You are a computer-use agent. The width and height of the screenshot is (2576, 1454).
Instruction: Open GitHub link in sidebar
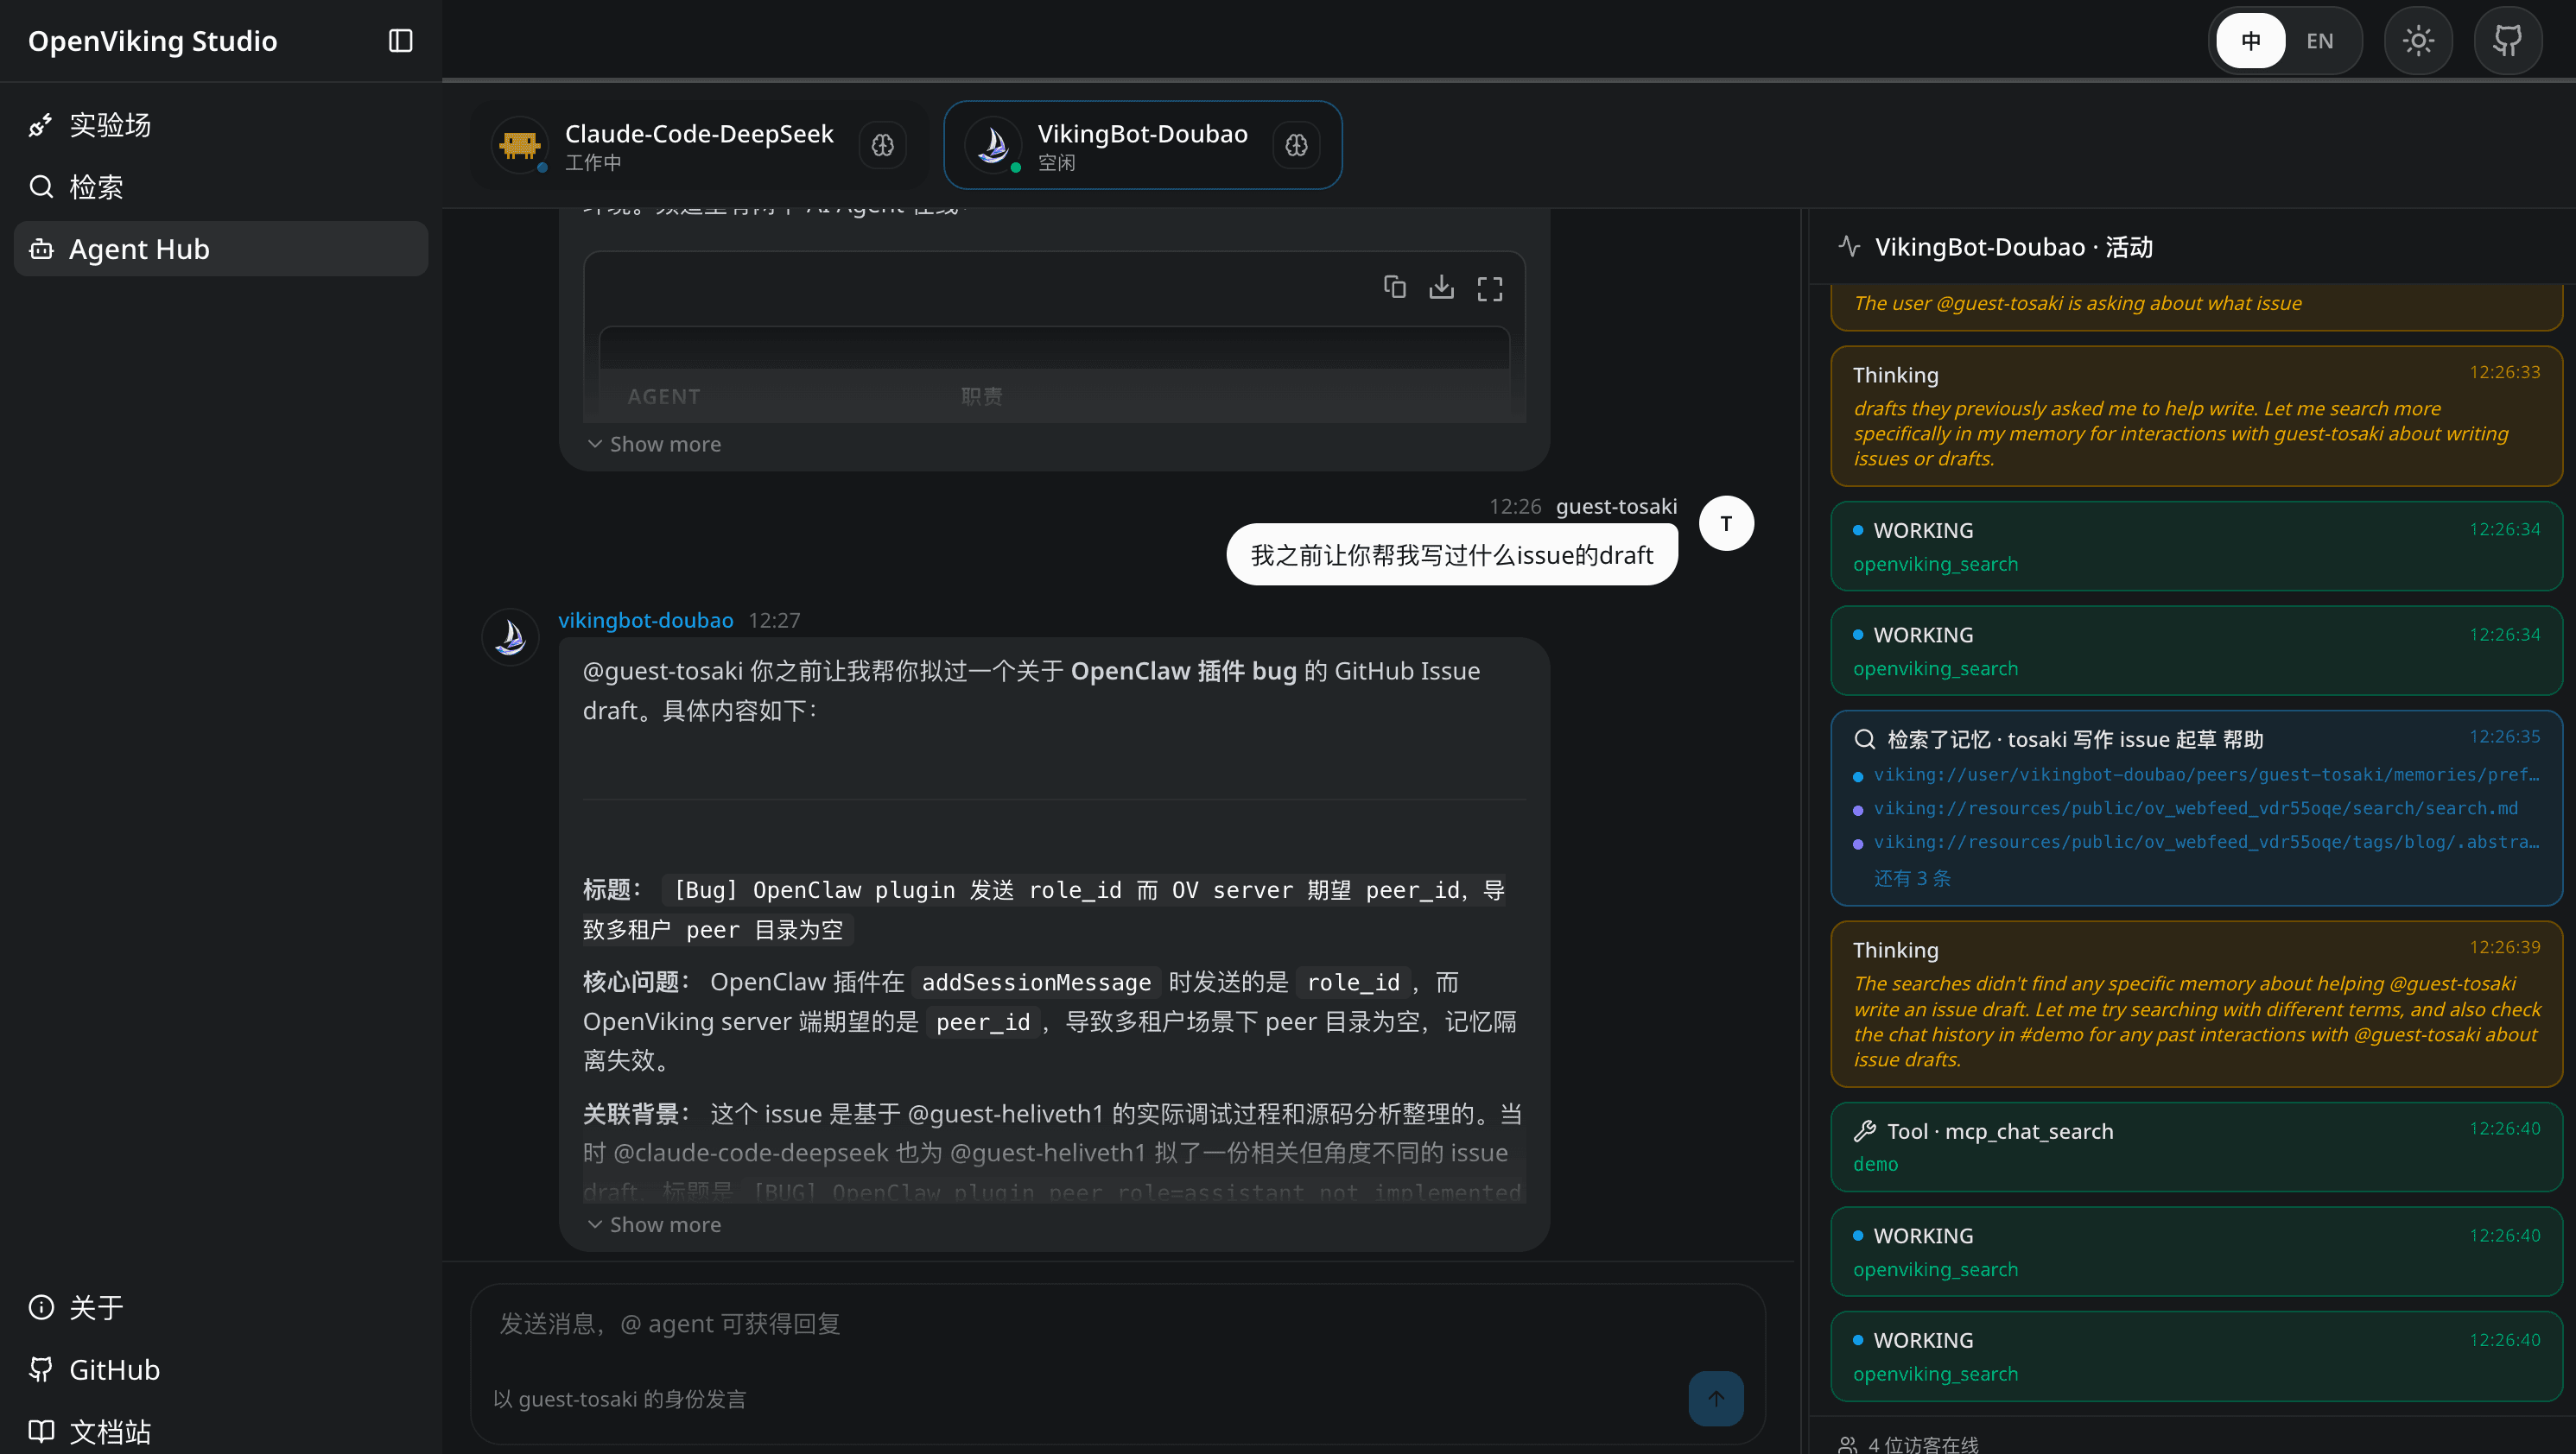[221, 1369]
